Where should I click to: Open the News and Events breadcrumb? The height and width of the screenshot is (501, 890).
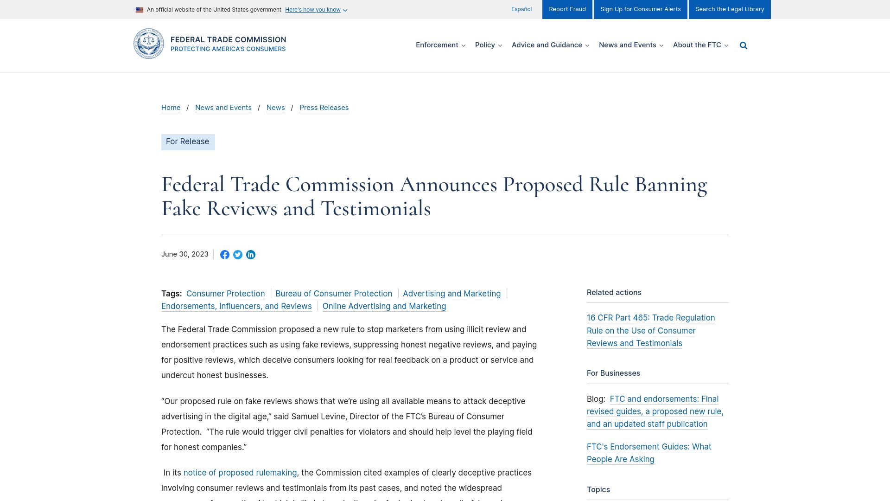click(223, 108)
